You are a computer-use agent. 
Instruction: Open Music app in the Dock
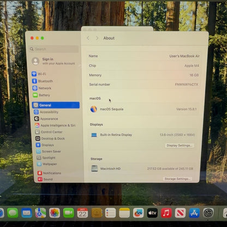click(x=166, y=213)
